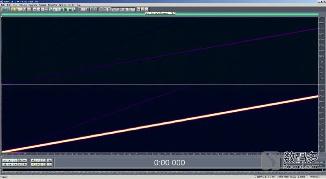Click the Rewind transport button

[9, 164]
